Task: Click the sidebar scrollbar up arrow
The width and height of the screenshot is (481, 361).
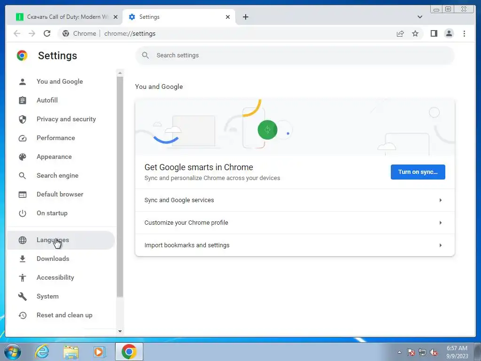Action: coord(120,73)
